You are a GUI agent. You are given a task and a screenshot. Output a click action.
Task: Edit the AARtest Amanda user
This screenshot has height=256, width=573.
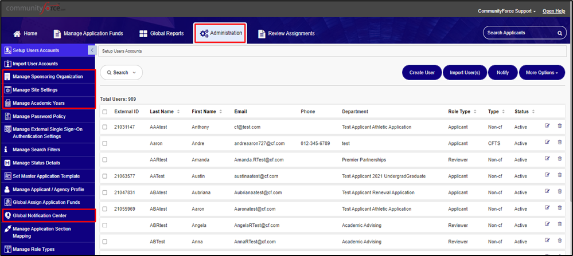(x=547, y=158)
